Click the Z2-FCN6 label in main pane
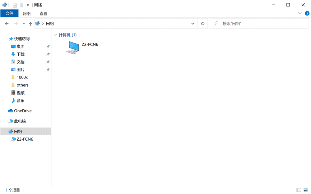This screenshot has height=194, width=311. click(x=90, y=44)
